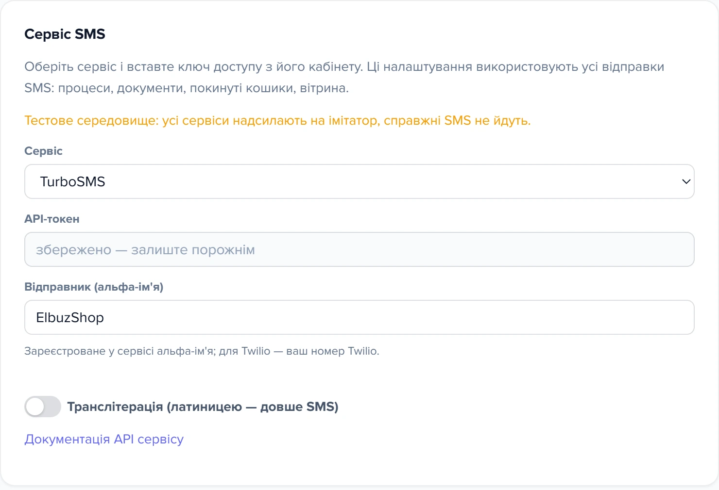The height and width of the screenshot is (490, 719).
Task: Click the Зареєстроване у сервісі альфа-ім'я hint
Action: 202,351
